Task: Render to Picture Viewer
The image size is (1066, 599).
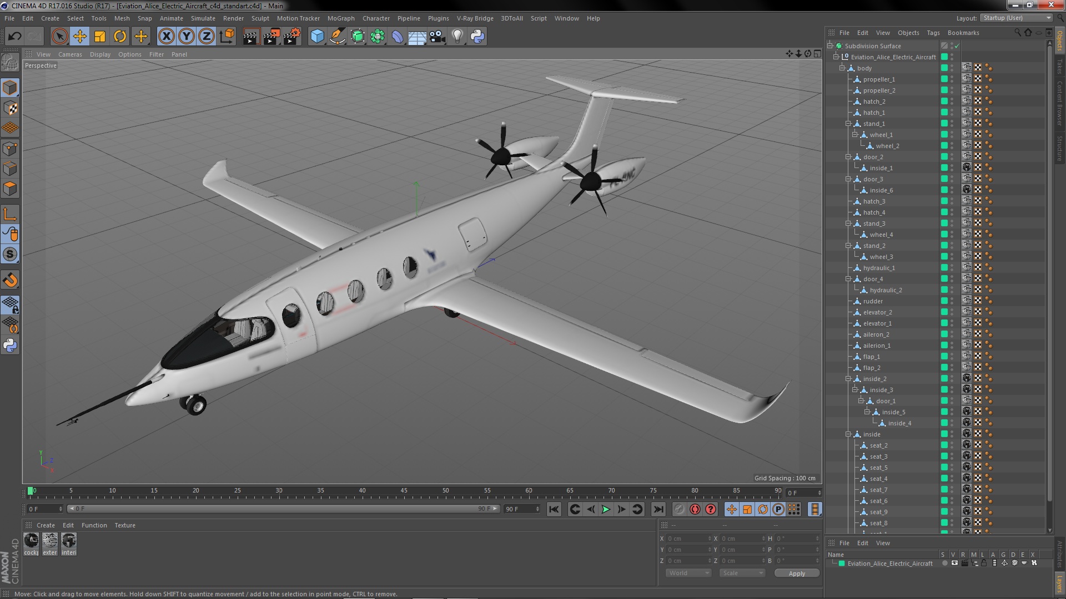Action: [x=271, y=37]
